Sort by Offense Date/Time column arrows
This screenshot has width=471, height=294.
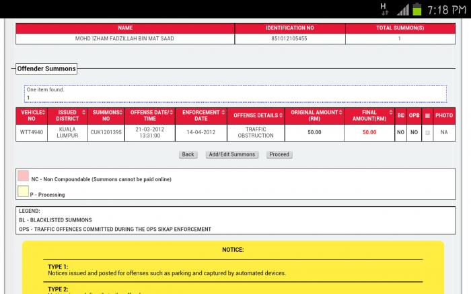click(x=171, y=112)
